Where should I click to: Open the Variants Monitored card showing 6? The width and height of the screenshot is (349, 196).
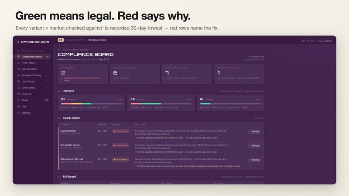click(135, 74)
